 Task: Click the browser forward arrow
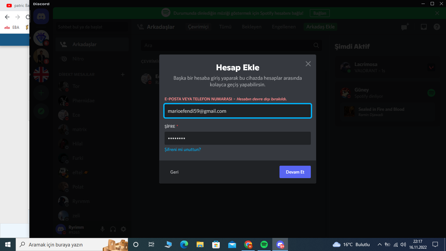coord(18,17)
